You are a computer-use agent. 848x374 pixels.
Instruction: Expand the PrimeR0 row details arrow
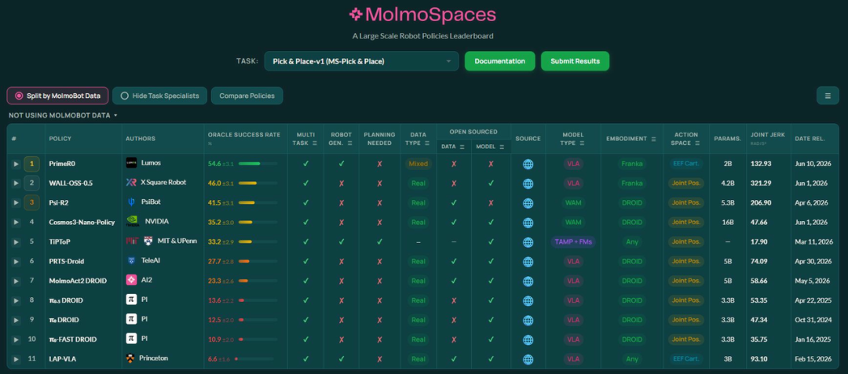(x=16, y=164)
